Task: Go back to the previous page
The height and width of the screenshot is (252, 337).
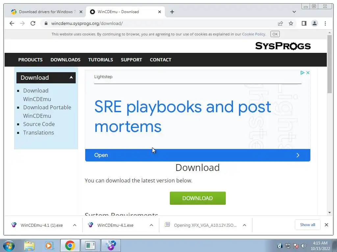Action: pos(12,23)
